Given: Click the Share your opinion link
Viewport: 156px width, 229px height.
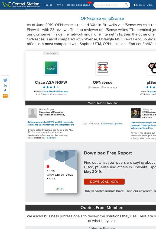Looking at the screenshot, I should click(112, 124).
